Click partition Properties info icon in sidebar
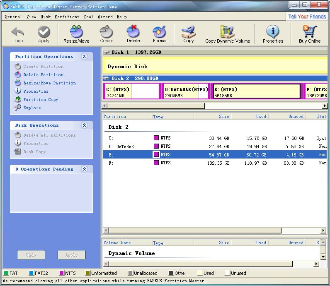The height and width of the screenshot is (286, 330). point(18,91)
